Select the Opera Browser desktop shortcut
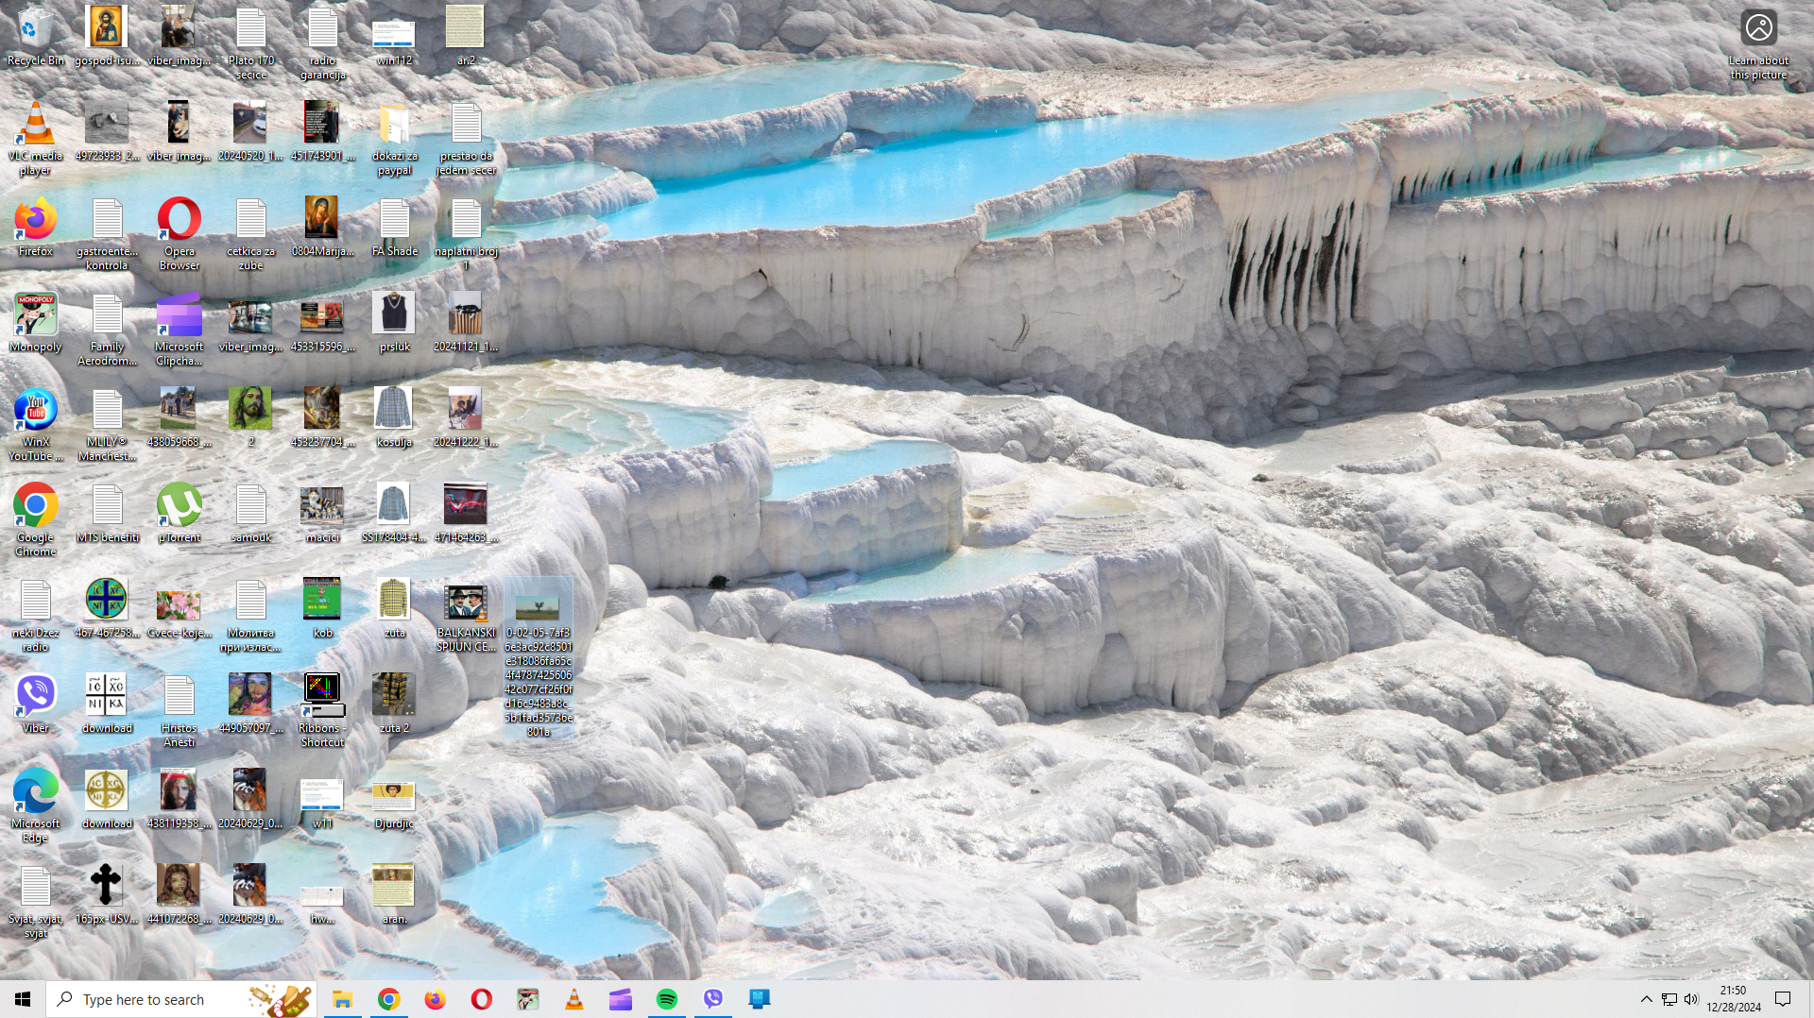The image size is (1814, 1018). click(x=180, y=234)
